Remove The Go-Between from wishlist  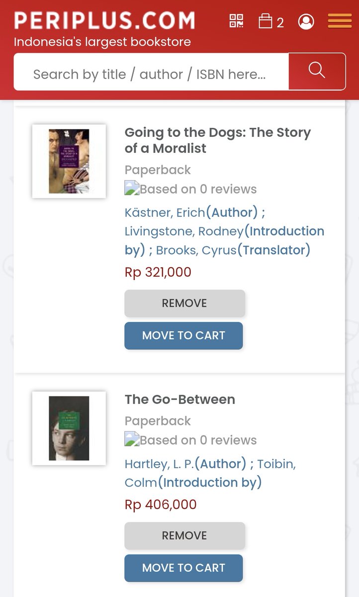(184, 535)
